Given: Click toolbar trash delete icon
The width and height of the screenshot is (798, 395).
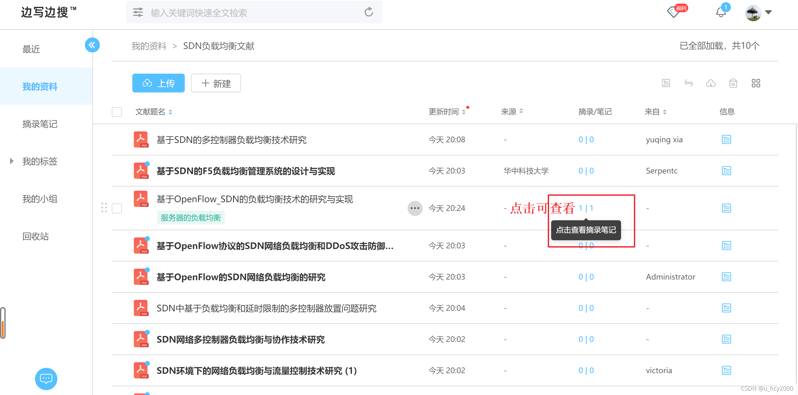Looking at the screenshot, I should 733,83.
